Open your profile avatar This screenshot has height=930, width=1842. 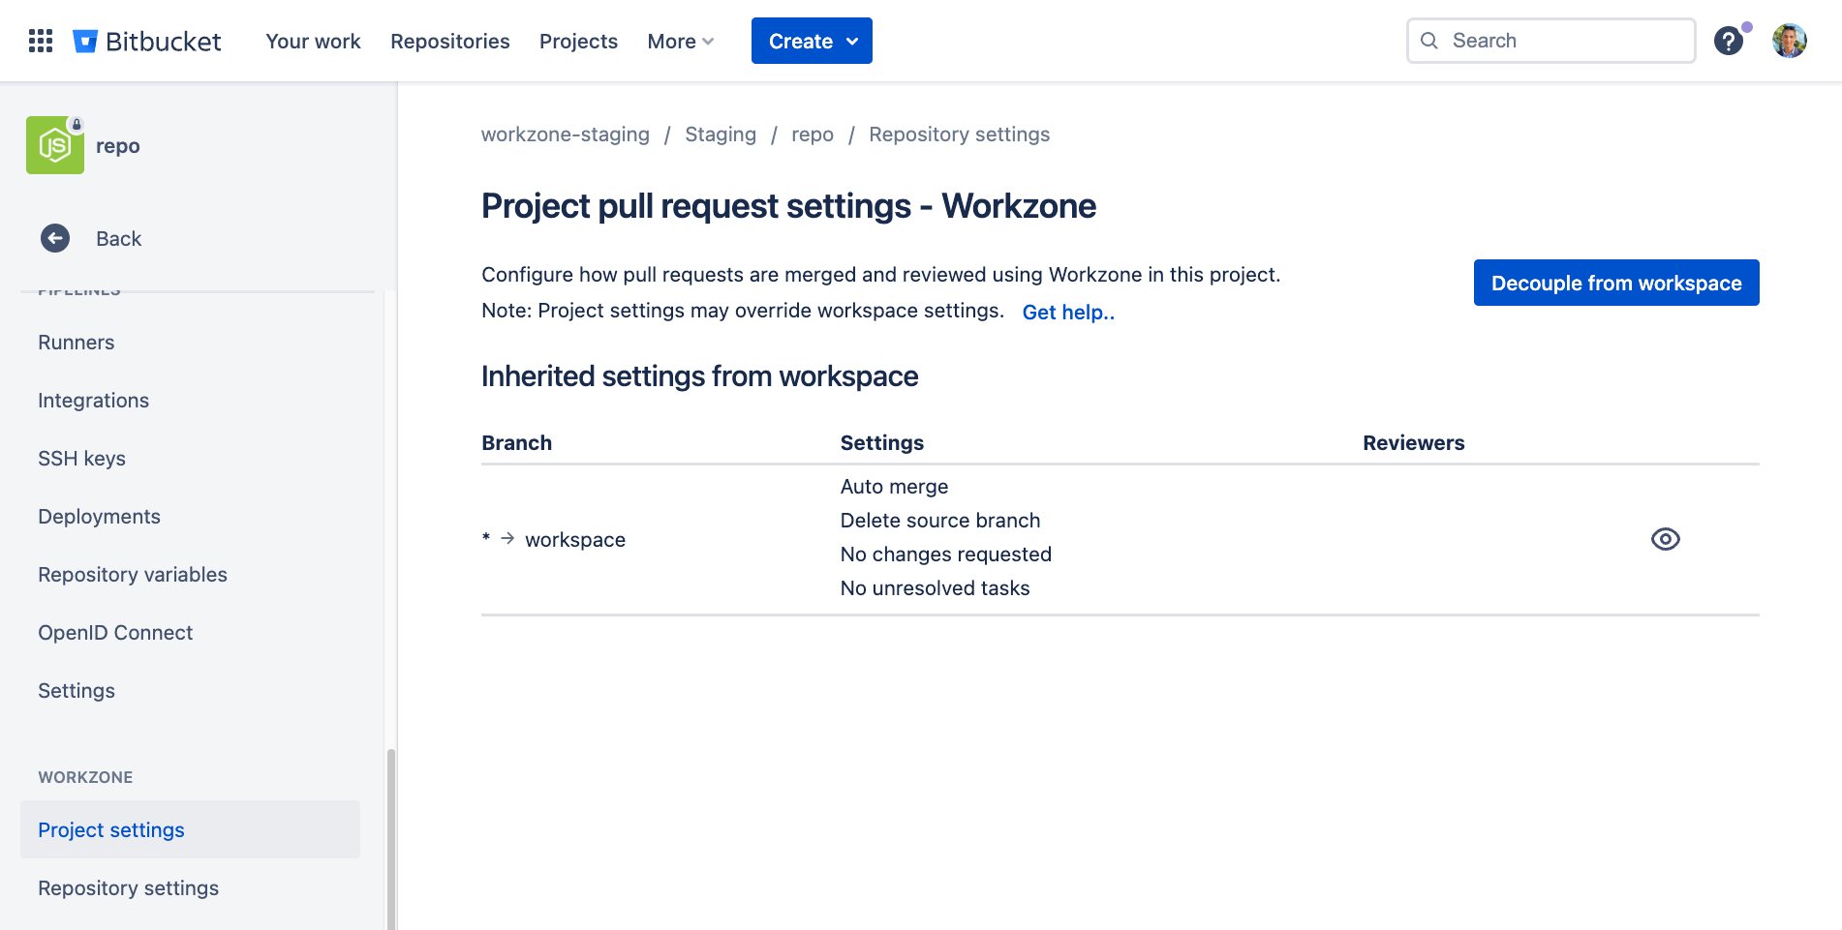1790,41
